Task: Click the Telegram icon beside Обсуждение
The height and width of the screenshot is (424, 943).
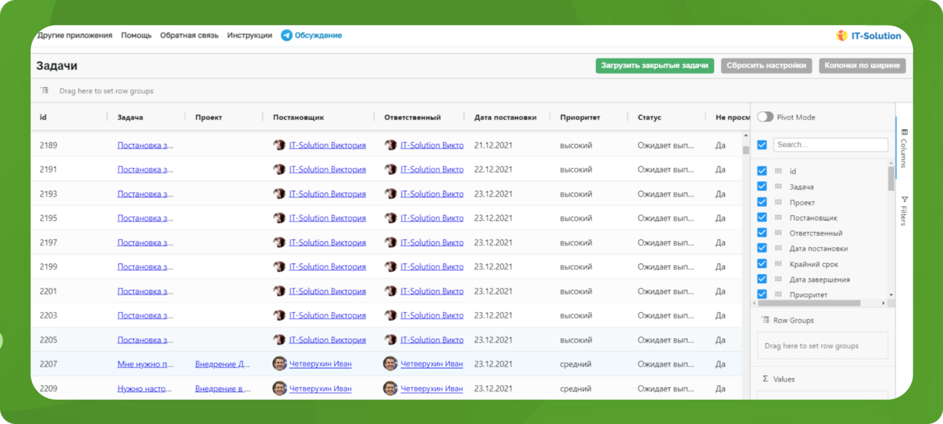Action: click(x=286, y=35)
